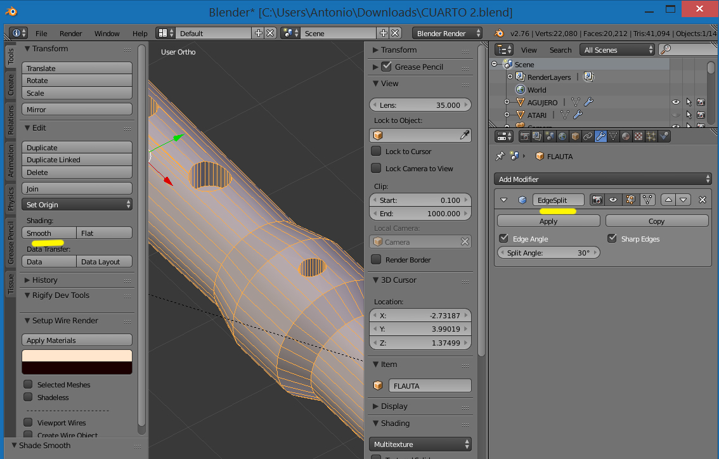719x459 pixels.
Task: Switch to the Create tab
Action: 11,84
